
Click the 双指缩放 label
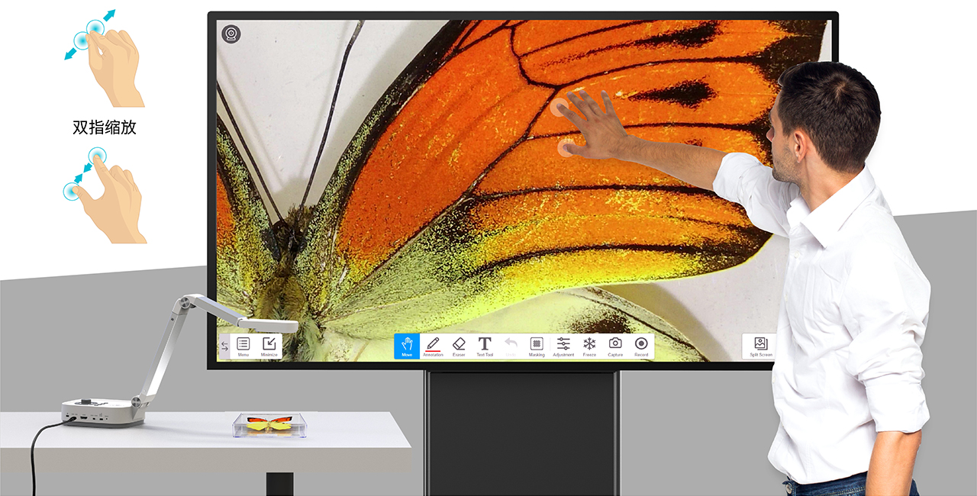pyautogui.click(x=105, y=127)
